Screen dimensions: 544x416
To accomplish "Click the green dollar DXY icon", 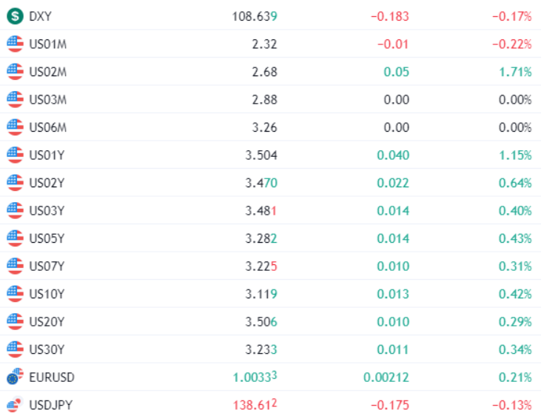I will (15, 16).
